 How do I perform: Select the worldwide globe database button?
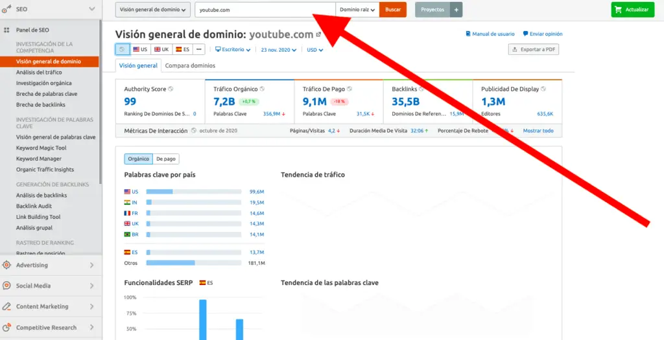(x=122, y=49)
